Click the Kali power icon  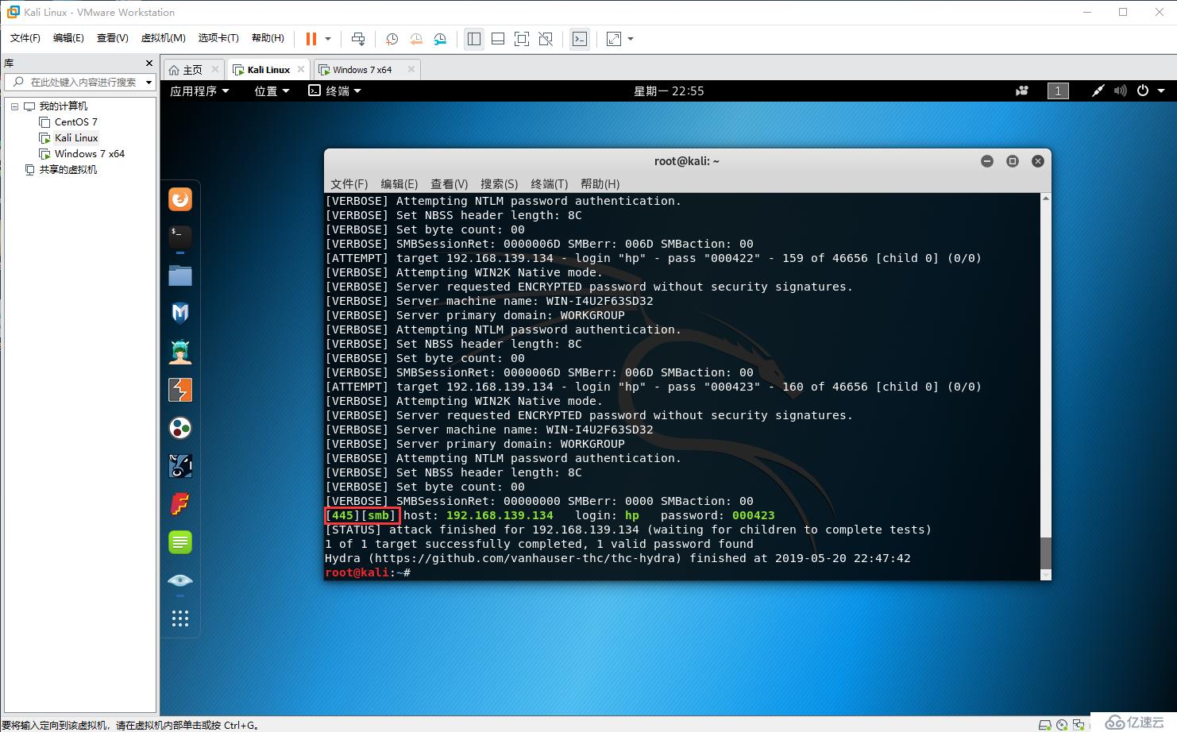point(1143,91)
